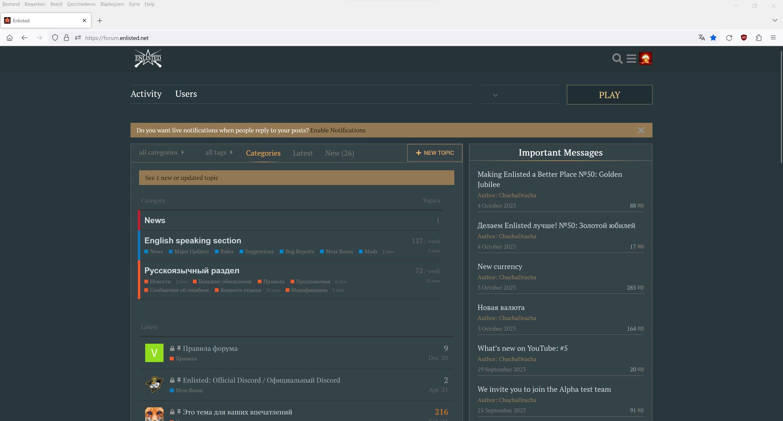Click the Firefox translate page icon
The height and width of the screenshot is (421, 783).
click(701, 38)
